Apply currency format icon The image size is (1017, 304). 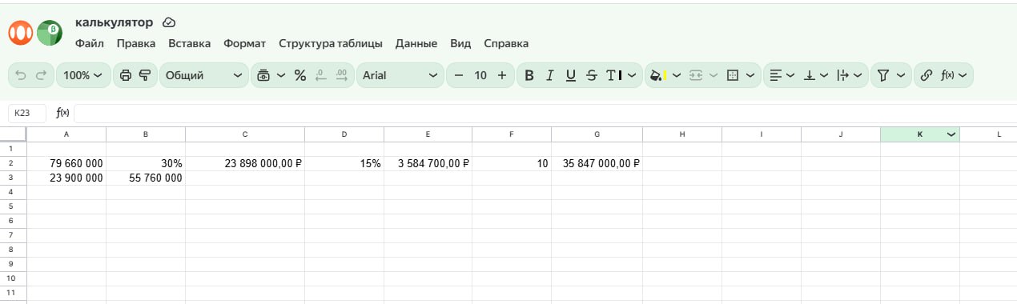click(263, 75)
